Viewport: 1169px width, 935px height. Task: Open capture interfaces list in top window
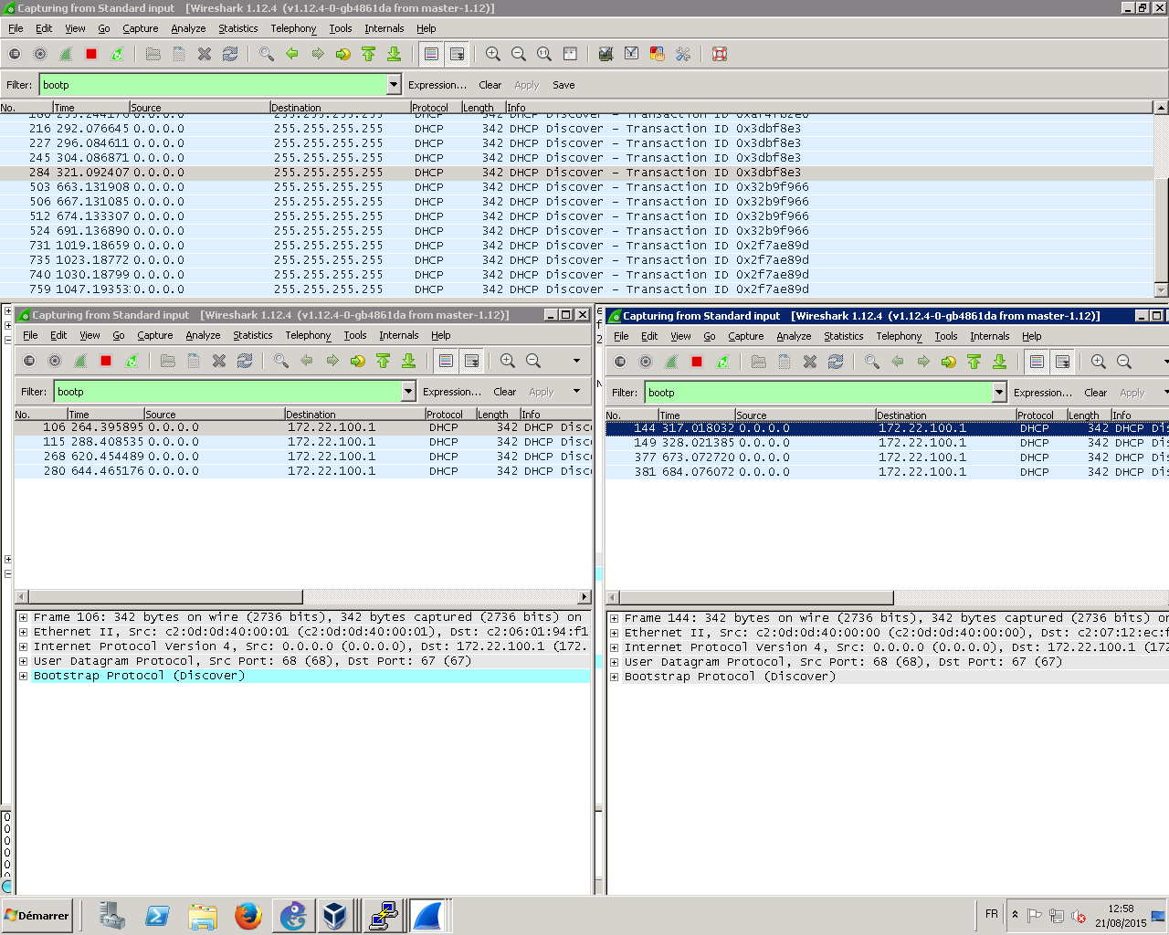(15, 54)
